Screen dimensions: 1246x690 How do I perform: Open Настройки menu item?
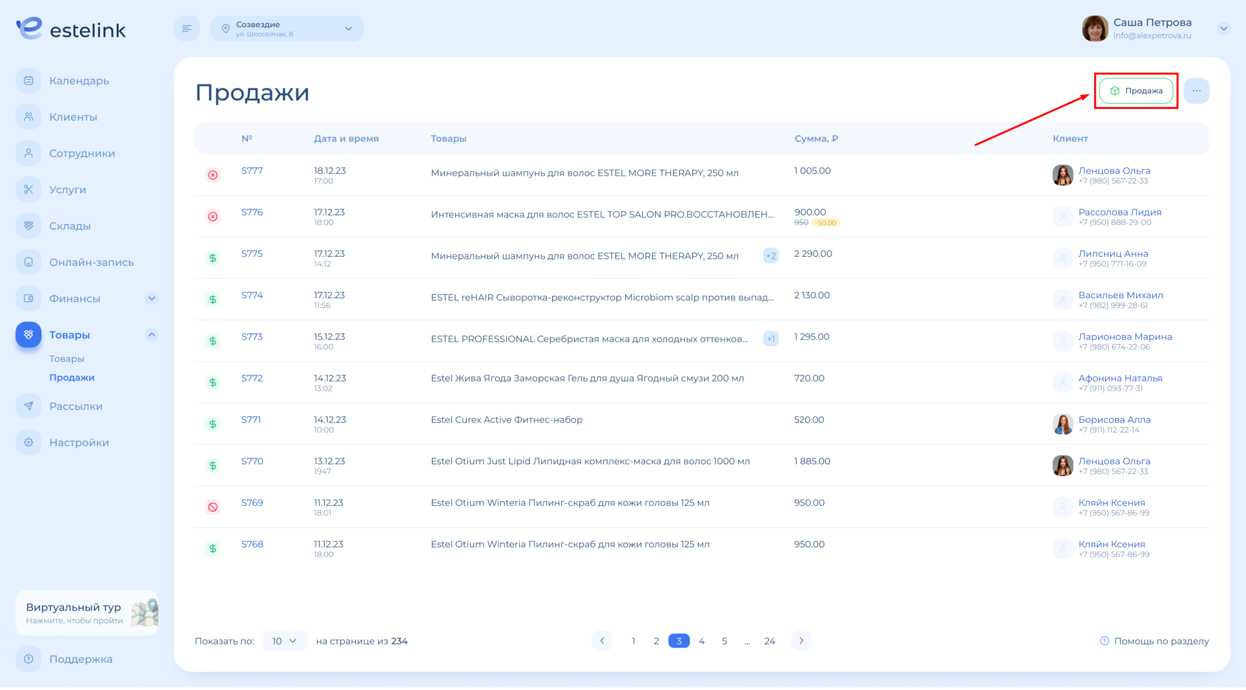point(79,442)
